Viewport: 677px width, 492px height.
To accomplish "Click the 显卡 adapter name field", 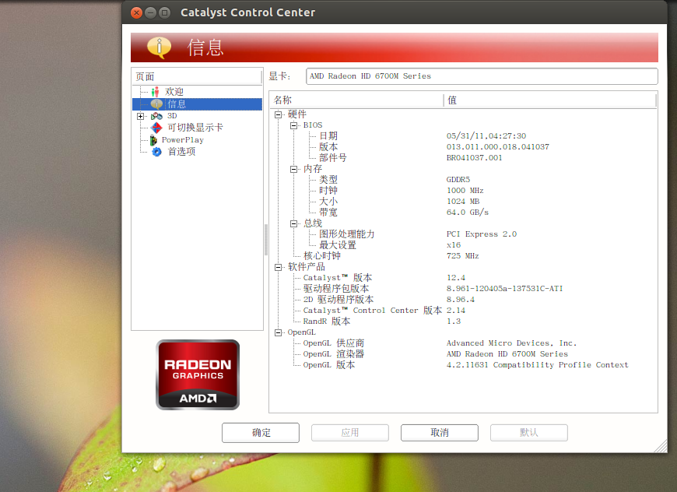I will [x=482, y=76].
